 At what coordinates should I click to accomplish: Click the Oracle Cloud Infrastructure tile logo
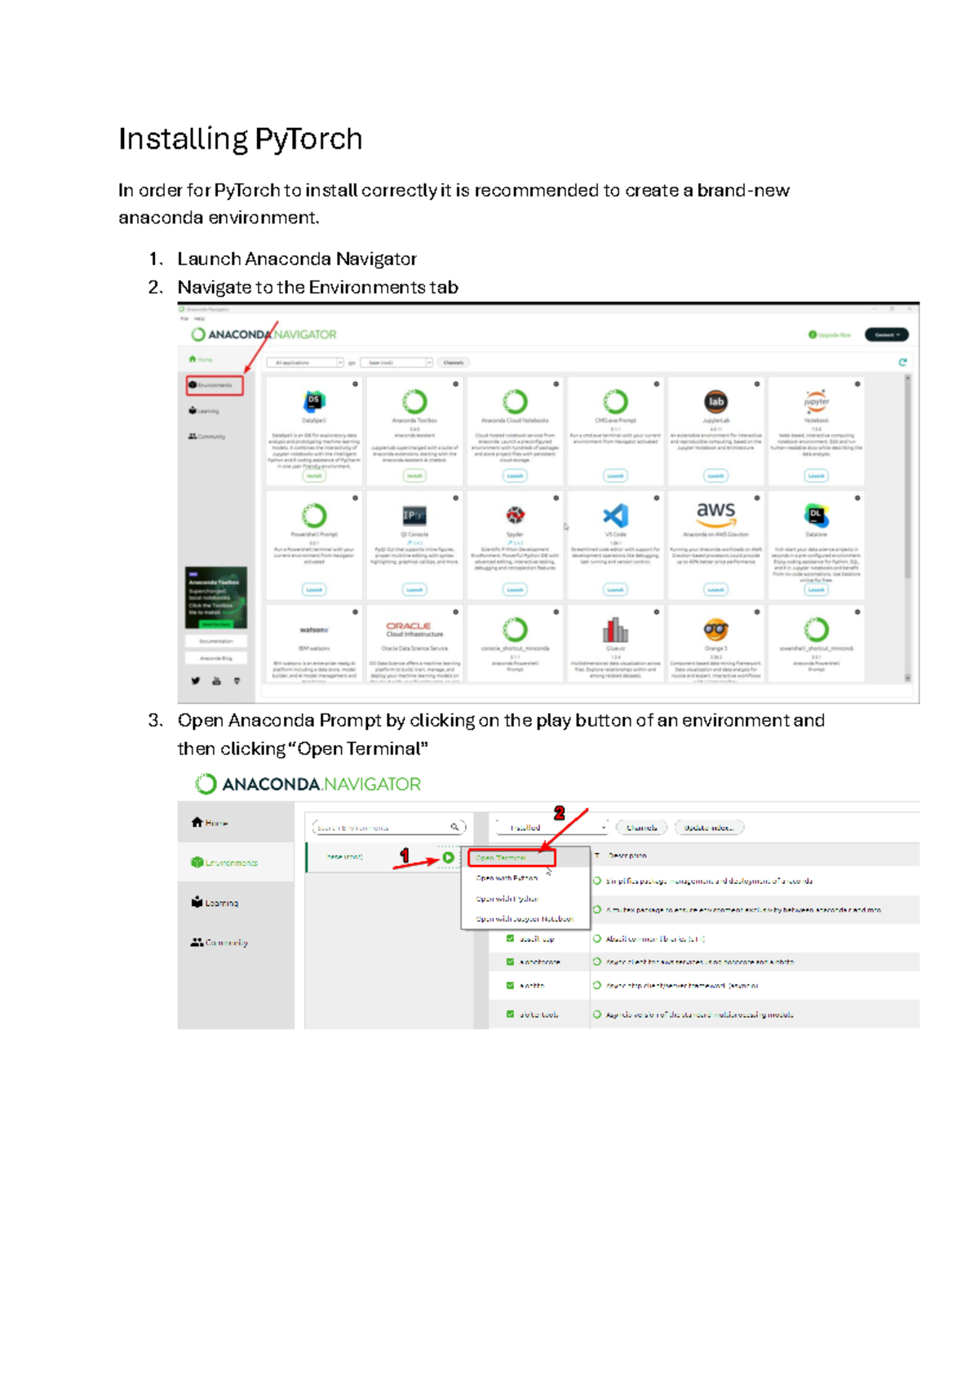[x=414, y=630]
